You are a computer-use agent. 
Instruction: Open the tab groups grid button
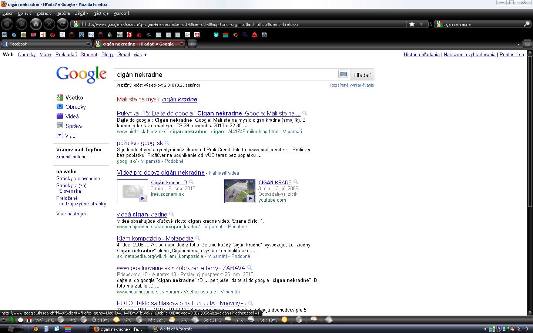pos(527,44)
